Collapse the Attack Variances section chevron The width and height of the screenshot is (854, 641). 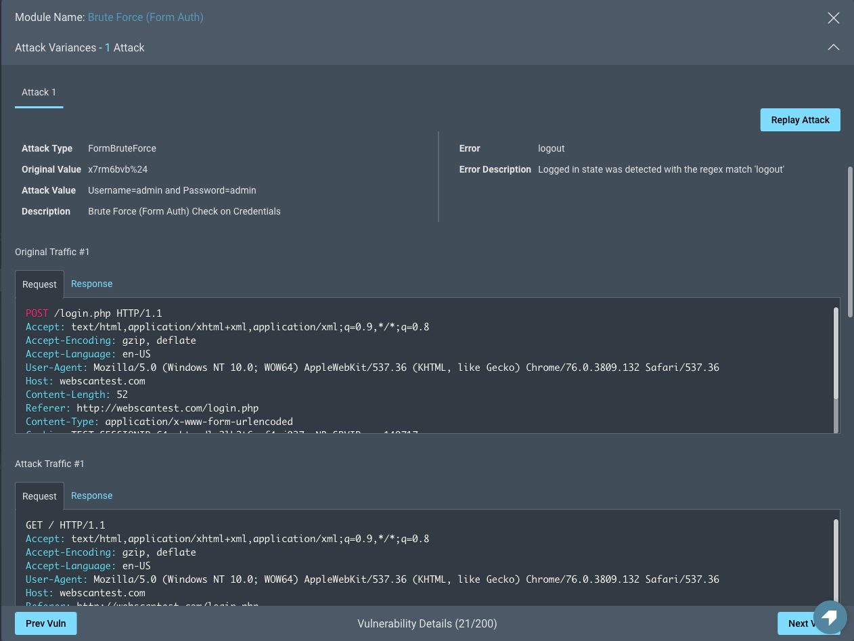click(x=833, y=47)
